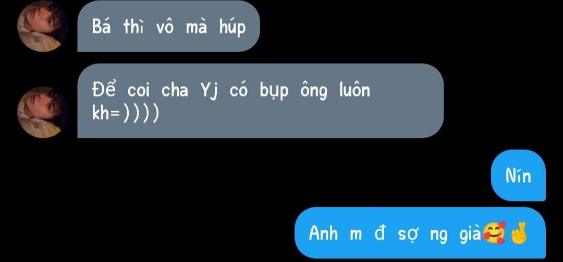Click the word "bụp" in the gray bubble

[x=274, y=91]
